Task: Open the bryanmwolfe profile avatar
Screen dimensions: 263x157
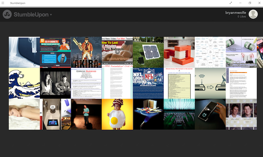Action: pyautogui.click(x=253, y=14)
